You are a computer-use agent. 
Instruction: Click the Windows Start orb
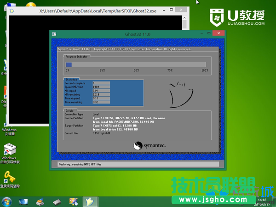(7, 201)
